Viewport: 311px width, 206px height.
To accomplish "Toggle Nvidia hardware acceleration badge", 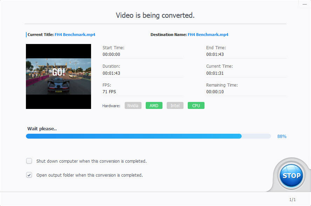I will point(133,105).
